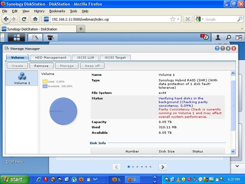Click the Create volume button
245x184 pixels.
(x=17, y=66)
